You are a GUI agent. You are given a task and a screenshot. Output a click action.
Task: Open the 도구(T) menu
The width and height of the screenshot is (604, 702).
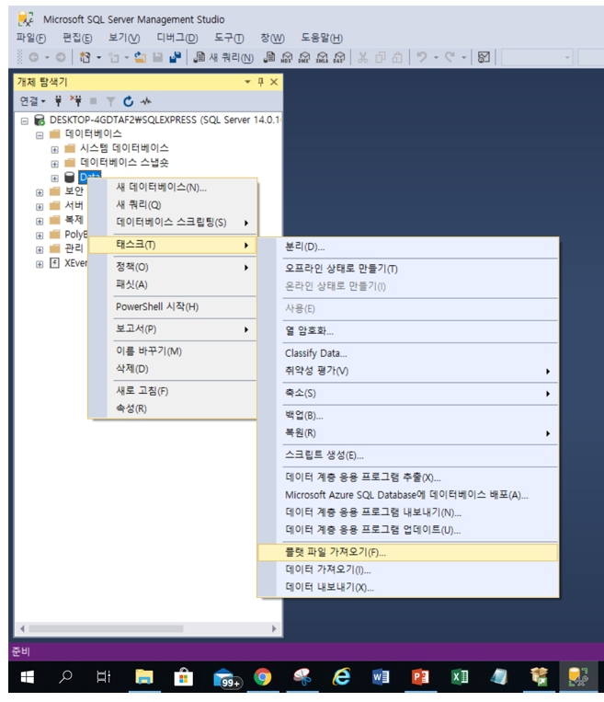click(229, 38)
